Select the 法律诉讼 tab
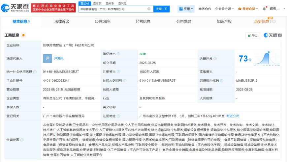This screenshot has width=287, height=162. (62, 21)
